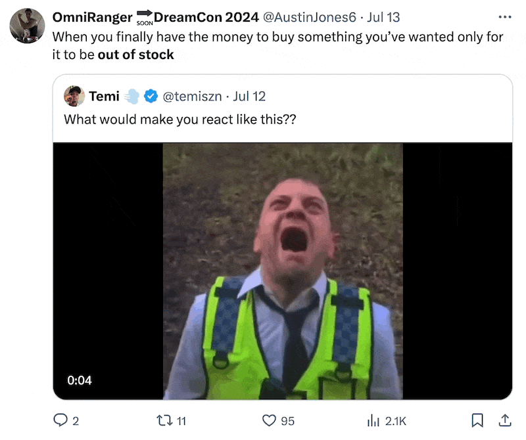
Task: Open the share upload icon
Action: tap(505, 420)
